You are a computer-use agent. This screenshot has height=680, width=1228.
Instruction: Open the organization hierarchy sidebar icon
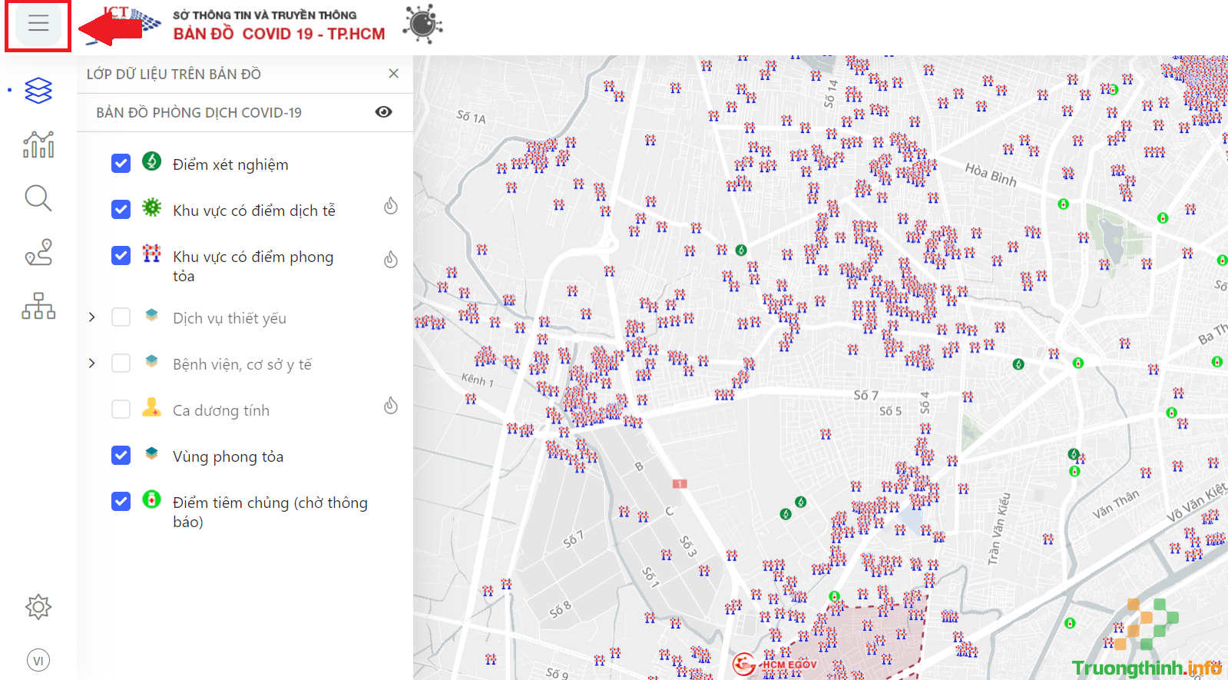[38, 306]
